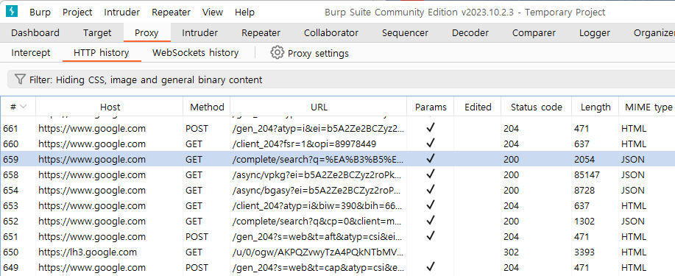Open the Organizer tab

pyautogui.click(x=654, y=32)
